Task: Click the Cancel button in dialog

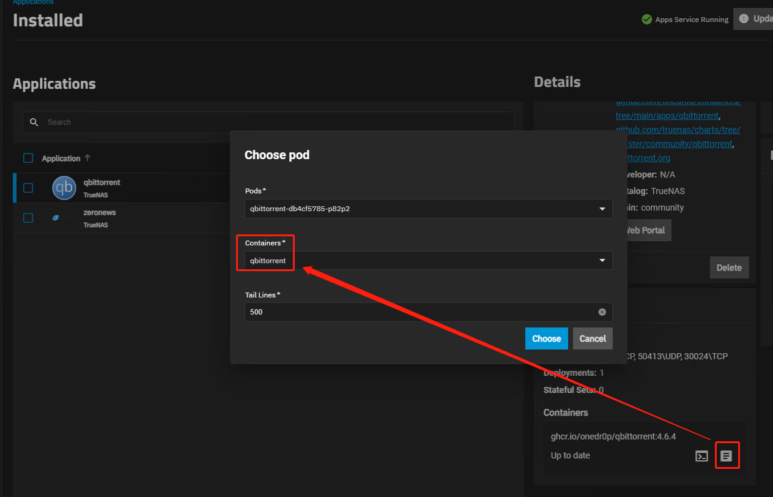Action: pos(593,338)
